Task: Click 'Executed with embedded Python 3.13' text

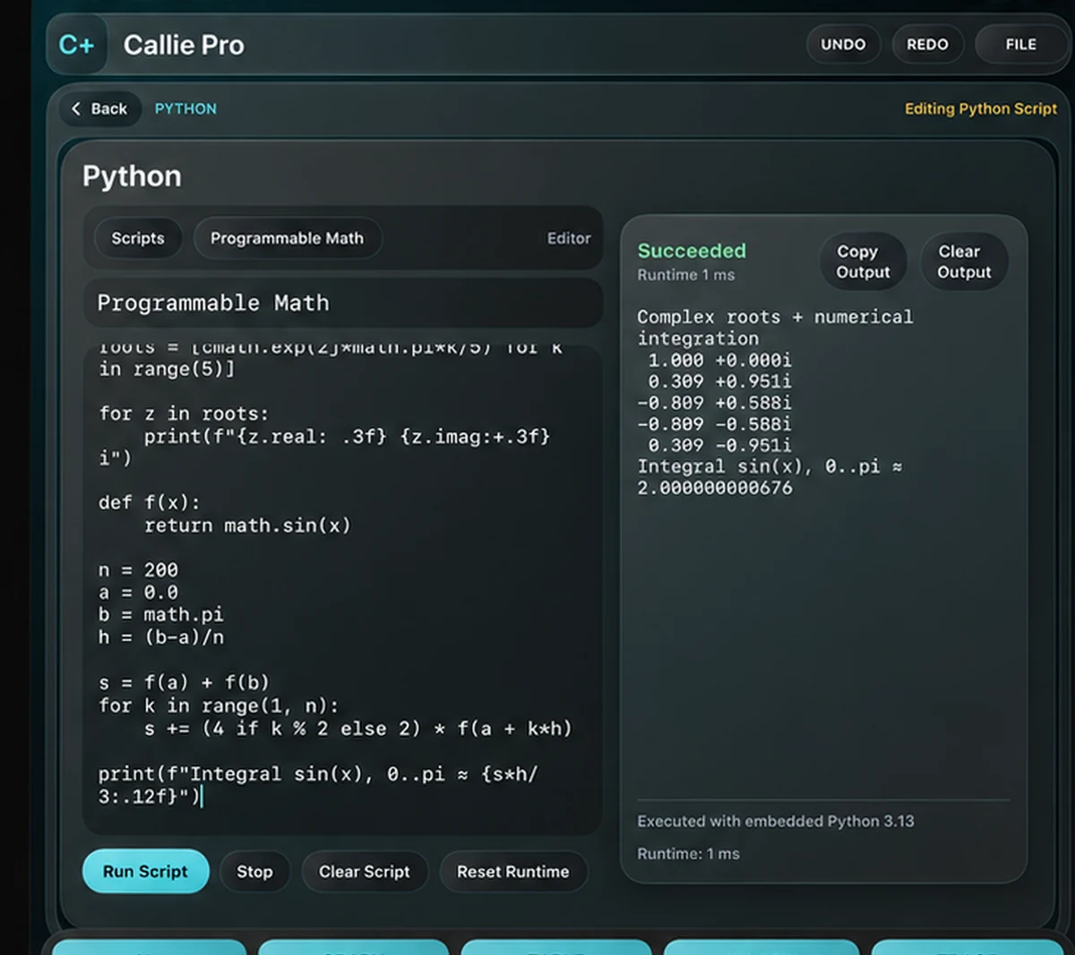Action: tap(776, 822)
